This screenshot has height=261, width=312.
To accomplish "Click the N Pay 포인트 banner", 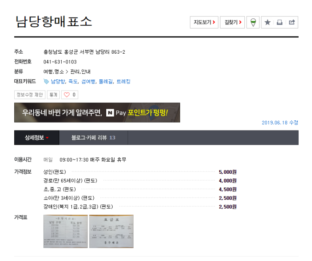I will 97,112.
